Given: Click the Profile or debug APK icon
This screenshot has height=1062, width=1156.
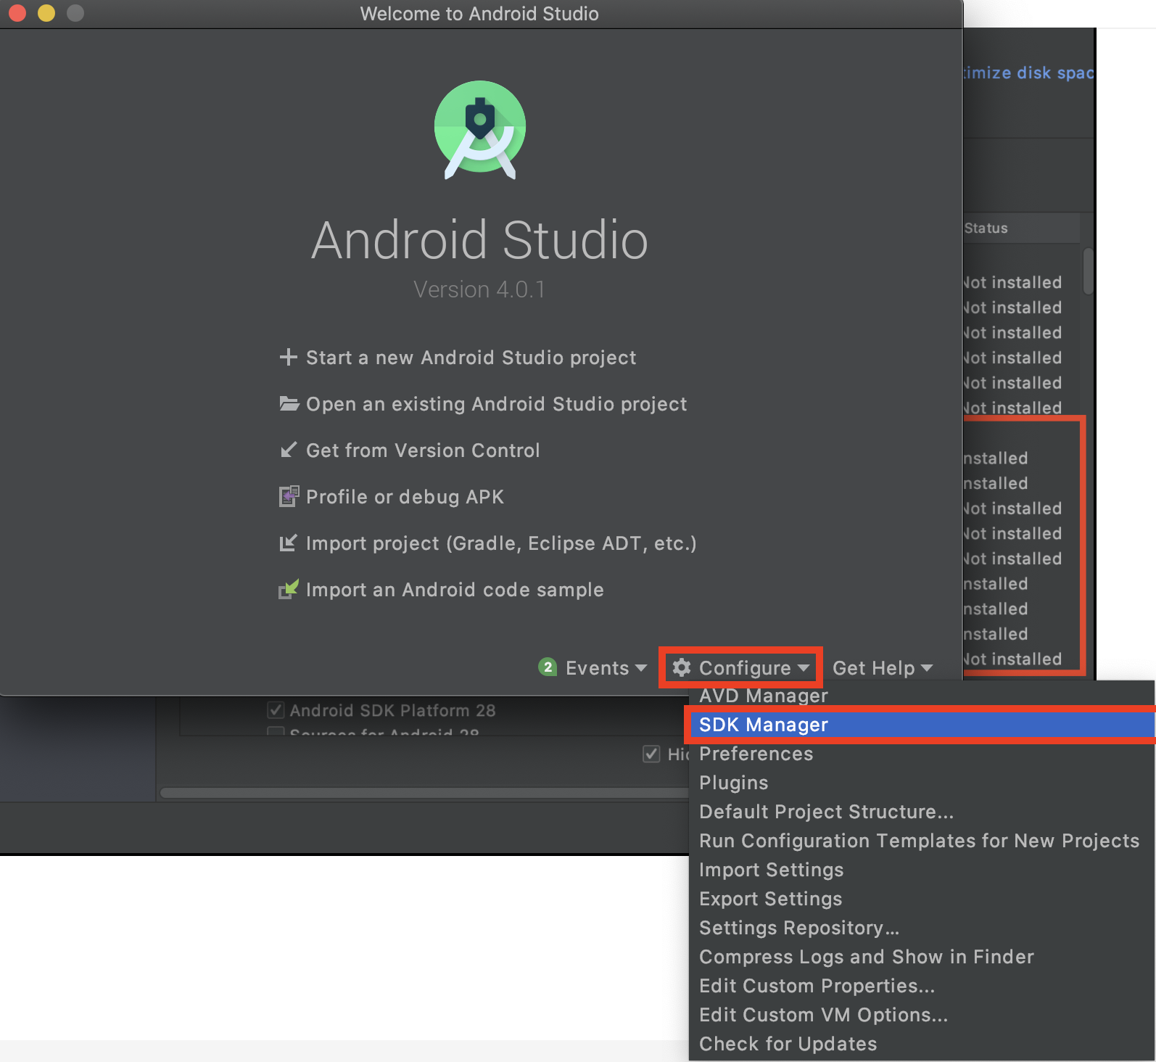Looking at the screenshot, I should 289,497.
